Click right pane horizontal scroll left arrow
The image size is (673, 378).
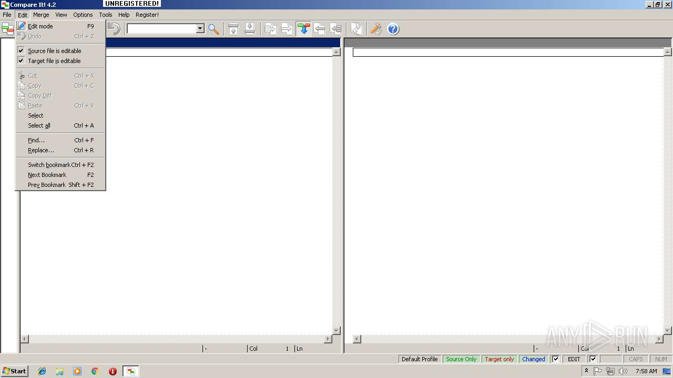[x=357, y=339]
